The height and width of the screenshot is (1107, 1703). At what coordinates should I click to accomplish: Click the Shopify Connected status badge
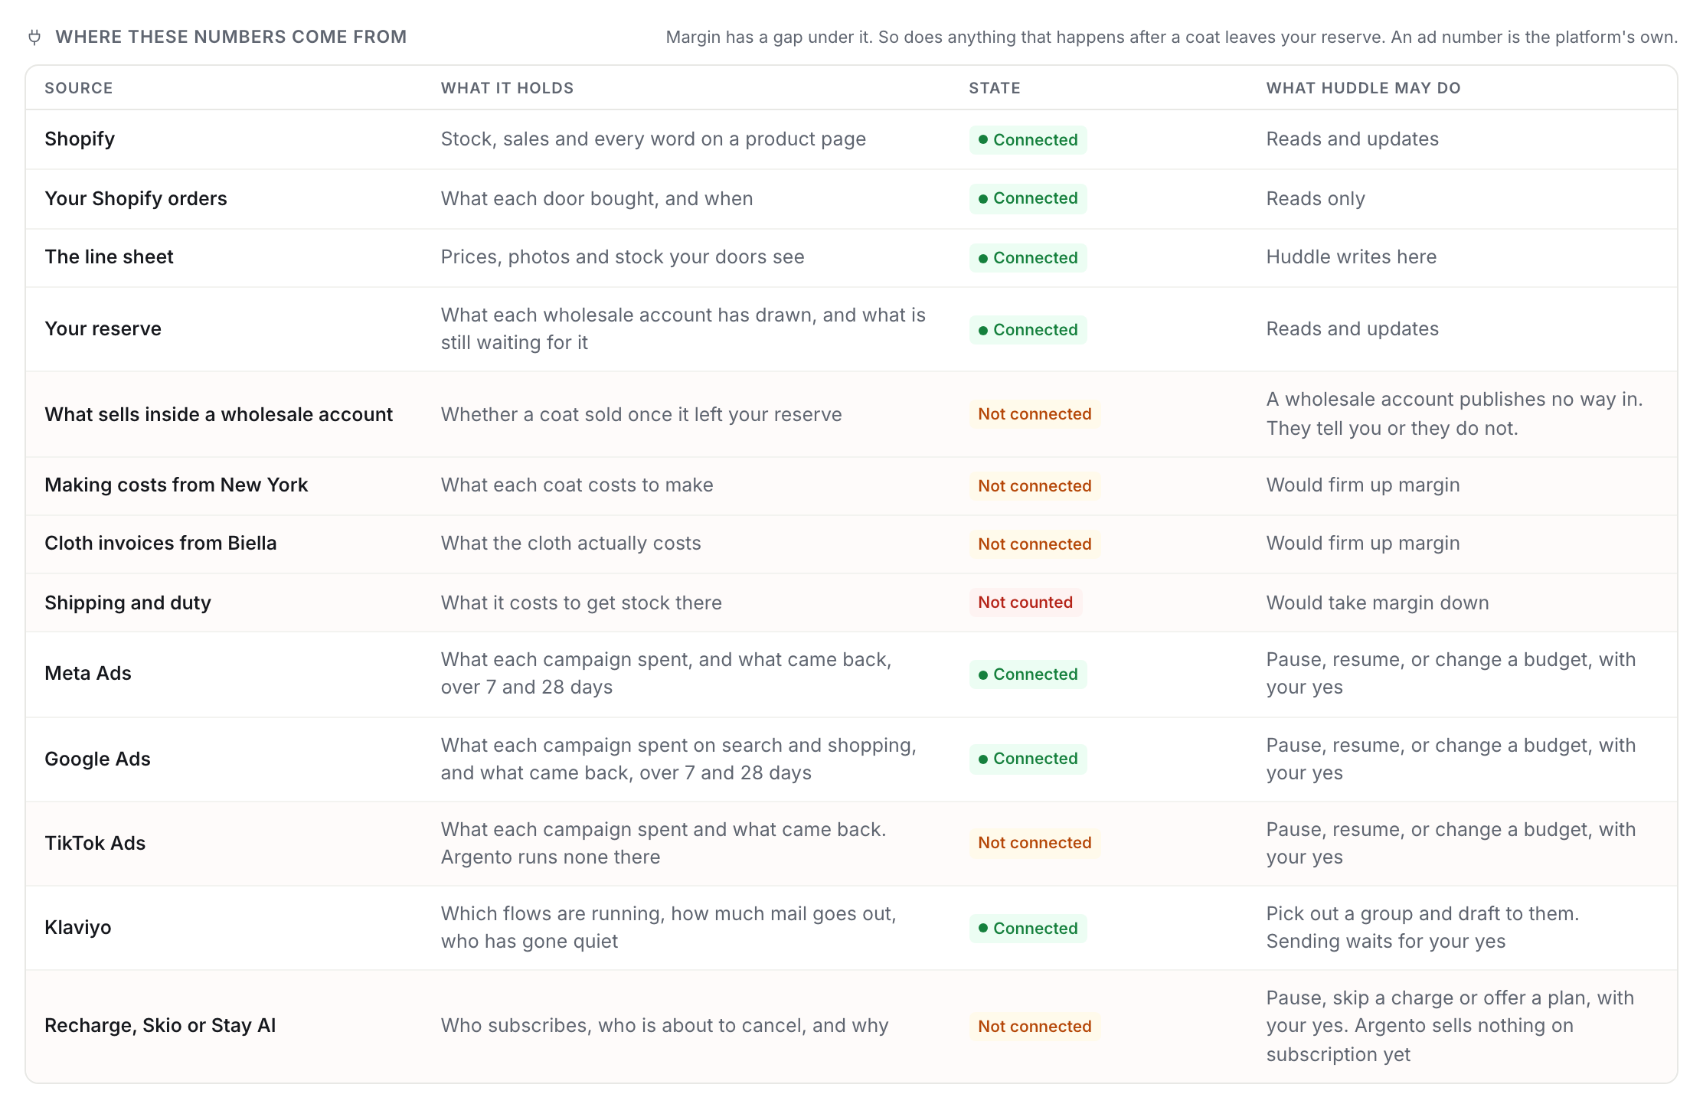pos(1028,140)
